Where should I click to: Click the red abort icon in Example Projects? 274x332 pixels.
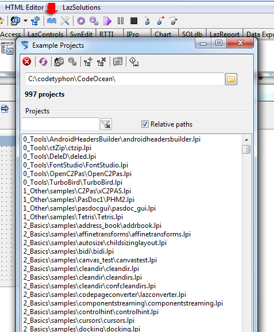tap(27, 62)
